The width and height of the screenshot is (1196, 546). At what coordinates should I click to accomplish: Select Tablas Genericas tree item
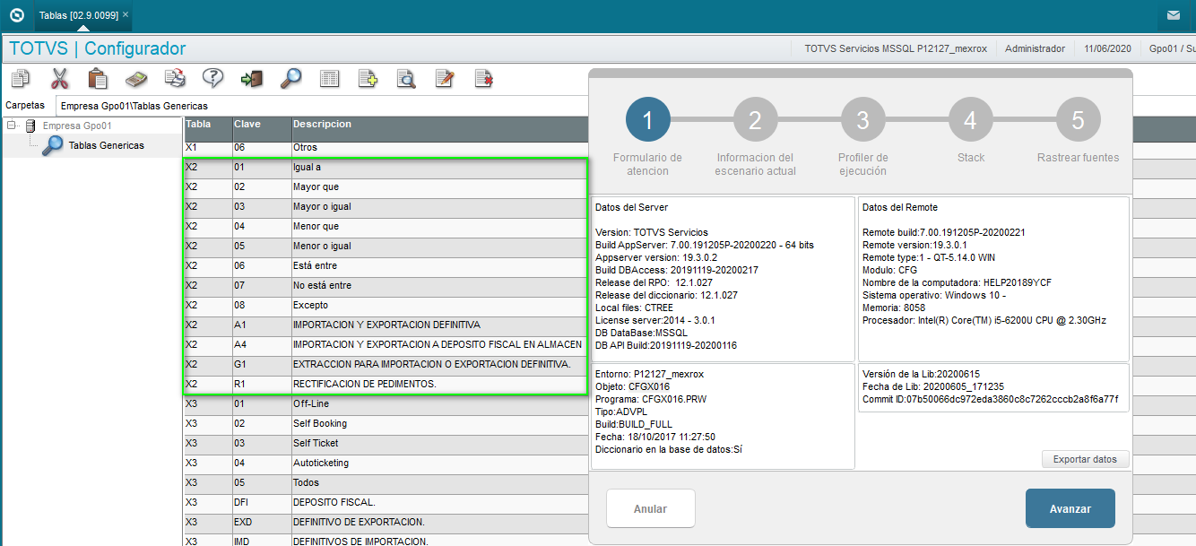(106, 145)
